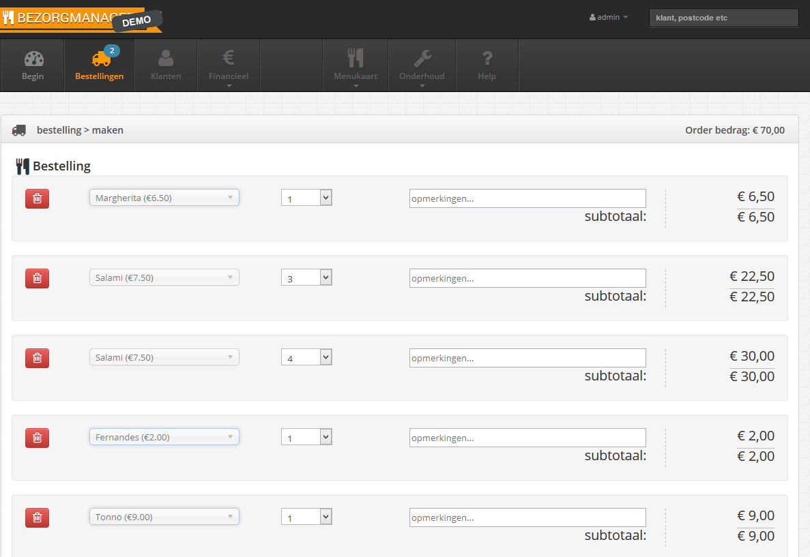Click opmerkingen field for Margherita
The width and height of the screenshot is (810, 557).
[527, 199]
